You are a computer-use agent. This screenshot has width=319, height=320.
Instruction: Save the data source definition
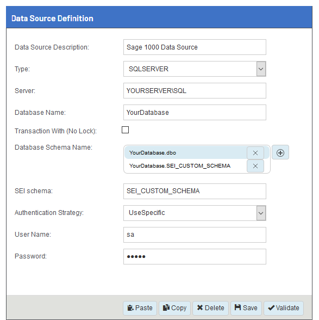246,308
